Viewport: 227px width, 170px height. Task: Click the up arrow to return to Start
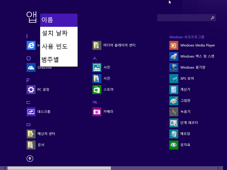tap(30, 159)
